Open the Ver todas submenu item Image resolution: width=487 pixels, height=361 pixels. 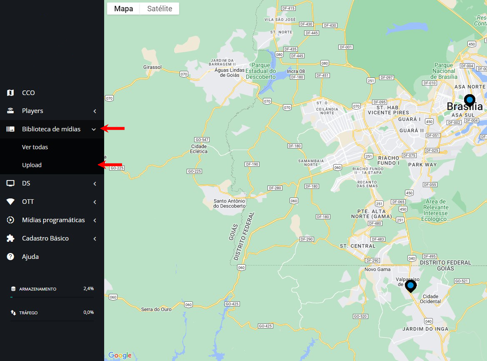tap(52, 147)
